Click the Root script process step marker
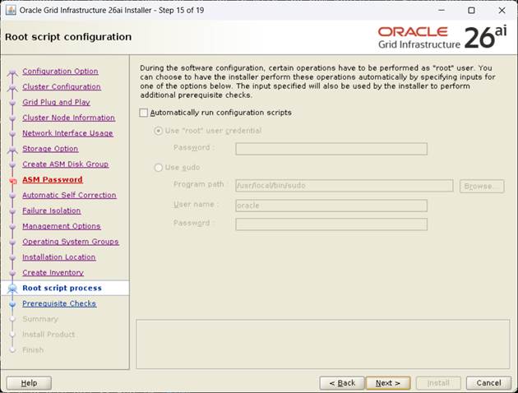Image resolution: width=518 pixels, height=393 pixels. (x=12, y=289)
